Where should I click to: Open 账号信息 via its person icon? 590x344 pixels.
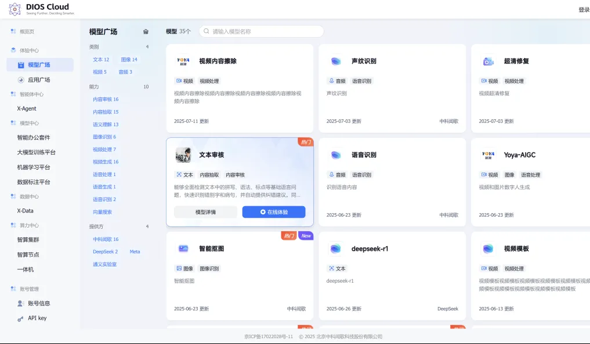(21, 303)
